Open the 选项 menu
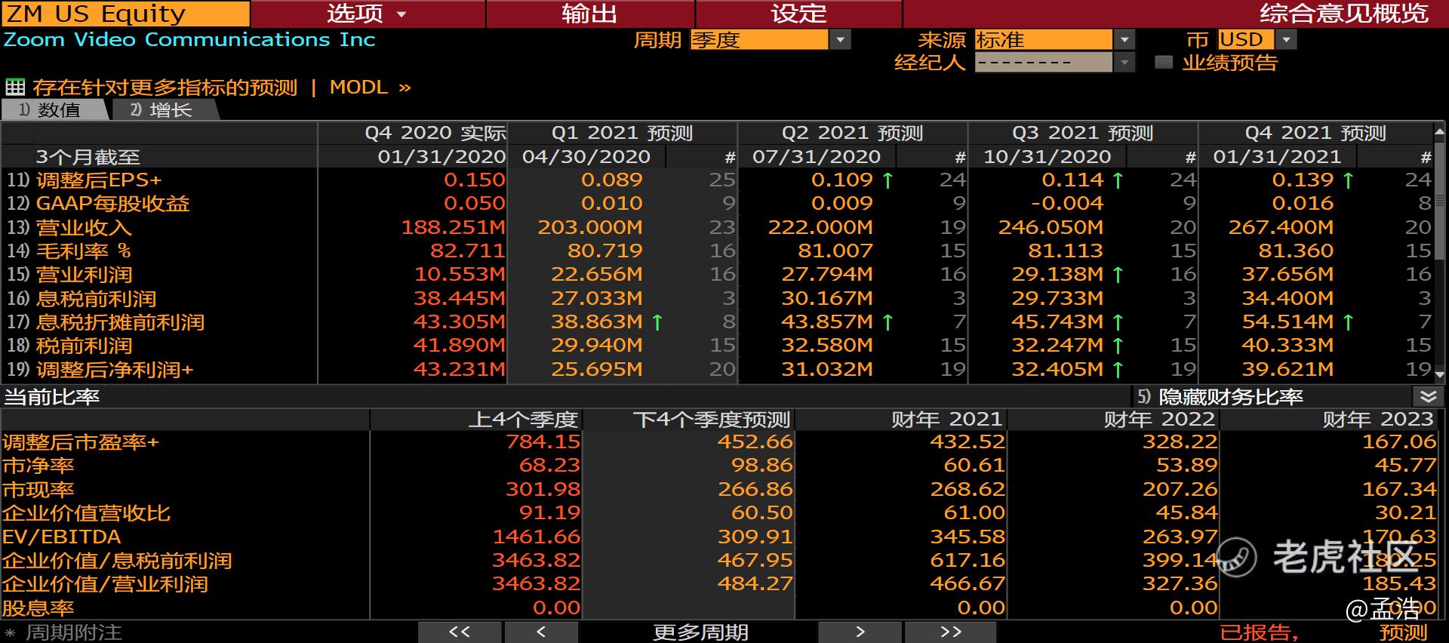Image resolution: width=1449 pixels, height=643 pixels. click(368, 14)
